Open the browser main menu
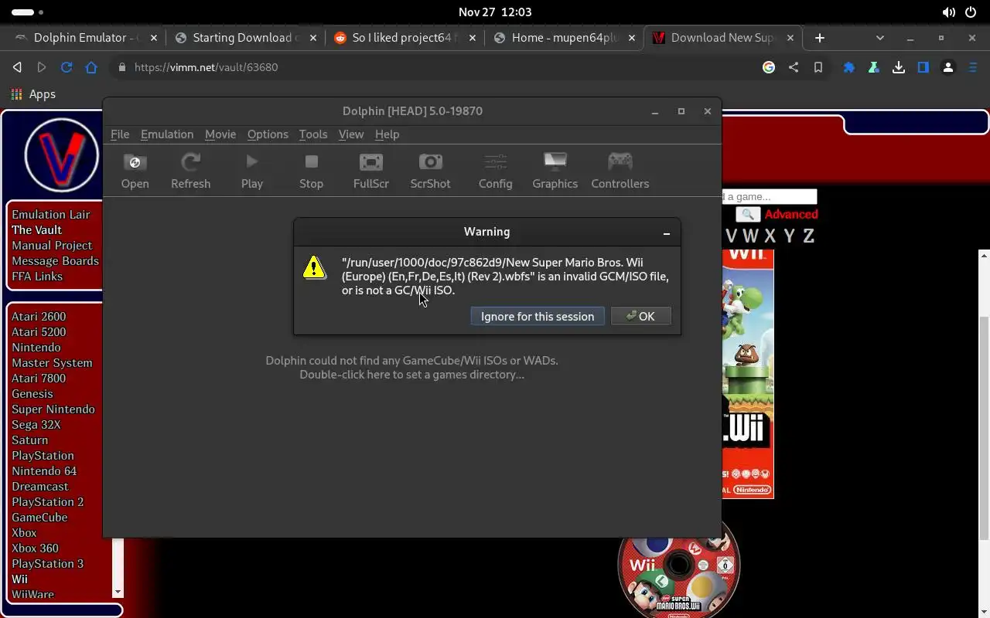Image resolution: width=990 pixels, height=618 pixels. click(973, 67)
